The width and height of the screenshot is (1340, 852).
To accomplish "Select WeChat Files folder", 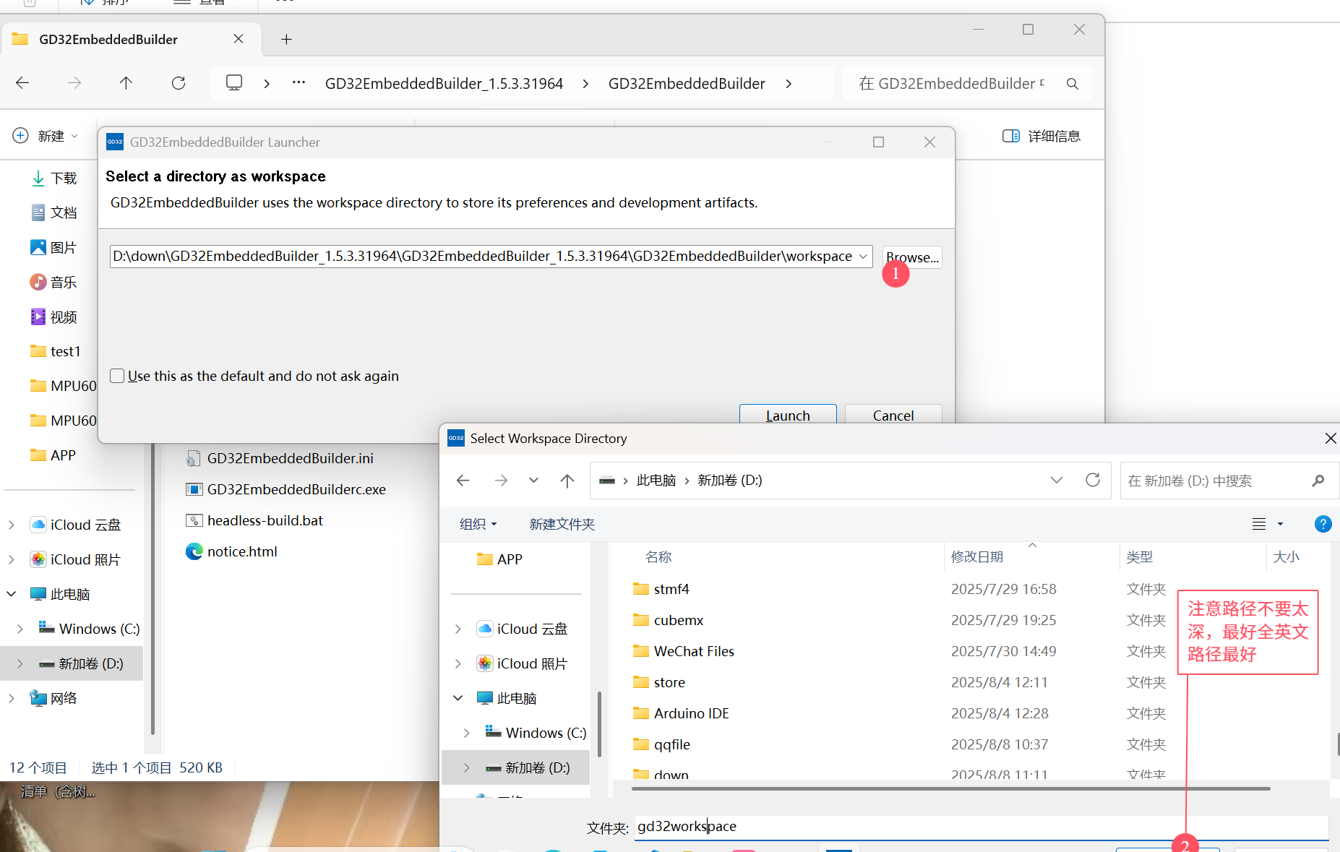I will (694, 651).
